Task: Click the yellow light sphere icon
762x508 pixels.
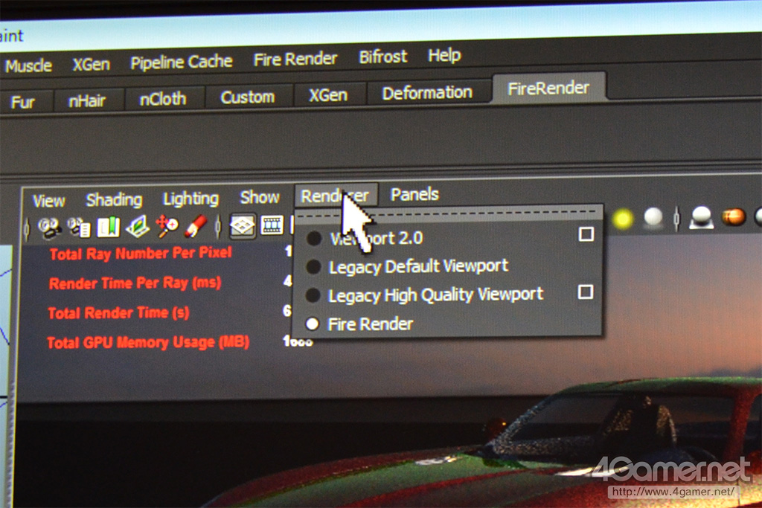Action: 623,218
